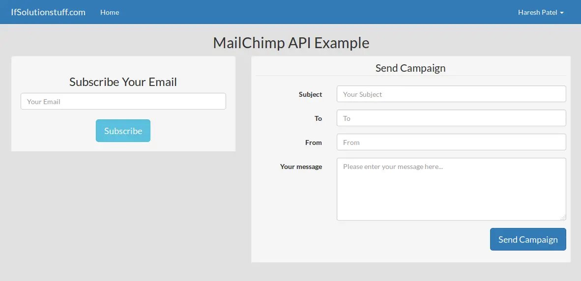
Task: Click into the Your Subject field
Action: click(451, 94)
